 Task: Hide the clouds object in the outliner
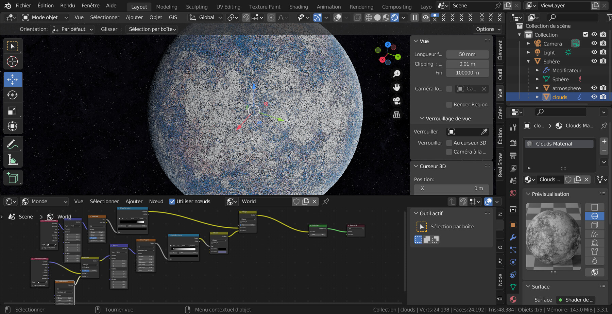pos(594,97)
